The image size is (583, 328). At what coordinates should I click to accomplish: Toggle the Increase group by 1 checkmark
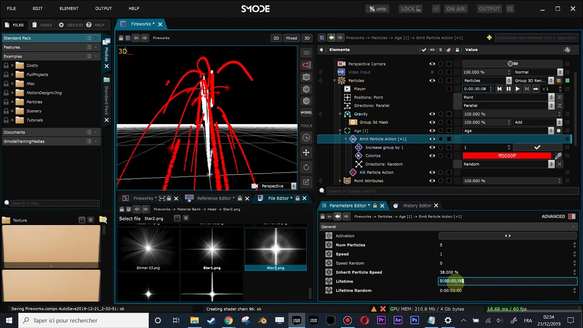[537, 147]
